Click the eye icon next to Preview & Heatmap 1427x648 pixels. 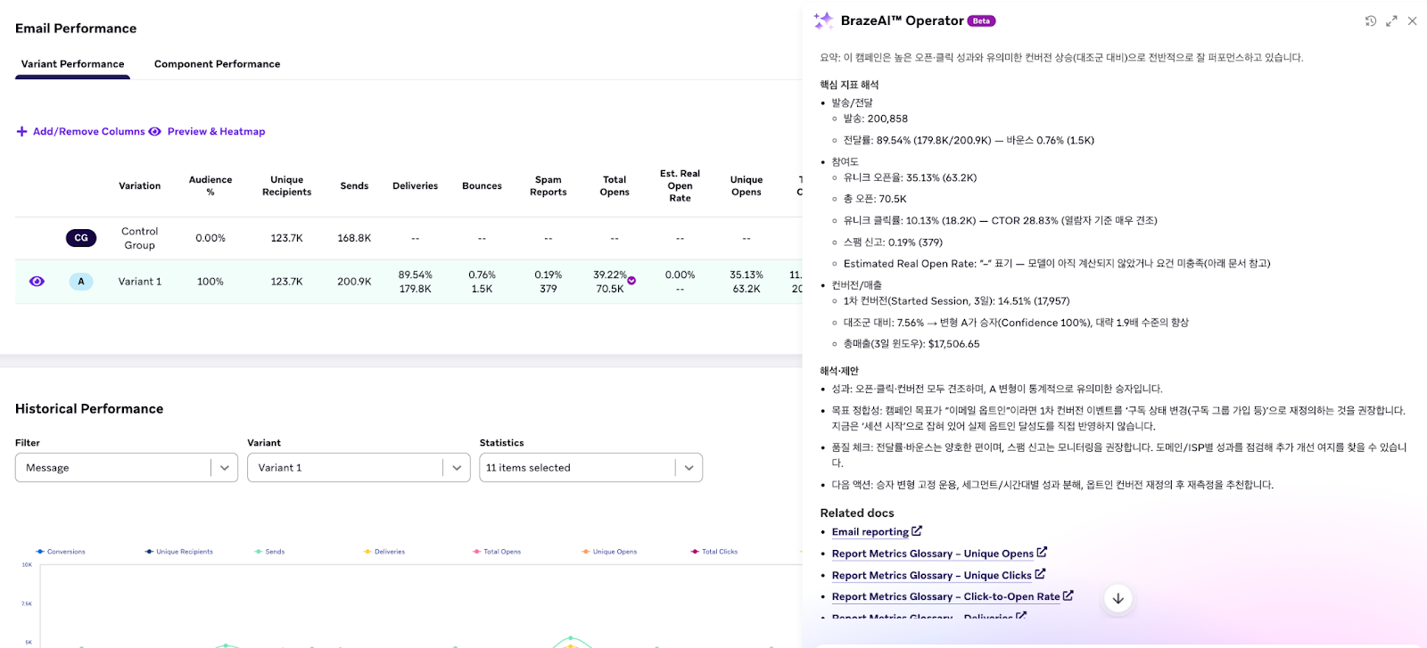click(x=155, y=131)
